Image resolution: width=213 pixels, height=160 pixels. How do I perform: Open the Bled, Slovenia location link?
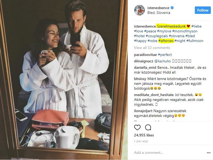[159, 13]
